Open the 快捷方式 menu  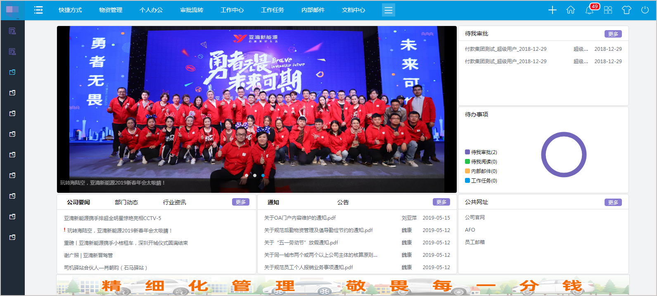(70, 10)
